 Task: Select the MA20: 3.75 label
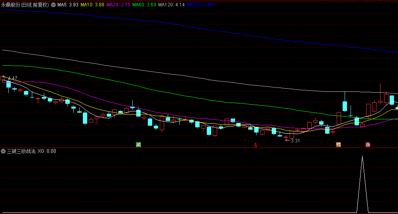118,5
